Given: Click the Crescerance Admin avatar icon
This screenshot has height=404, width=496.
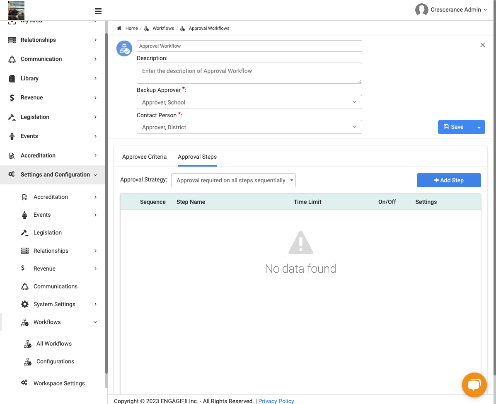Looking at the screenshot, I should point(421,10).
